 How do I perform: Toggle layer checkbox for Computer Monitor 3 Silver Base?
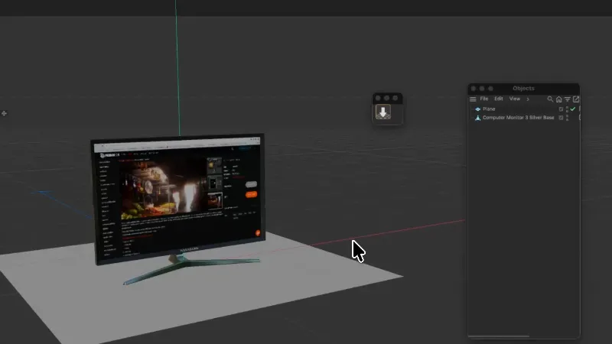click(561, 118)
